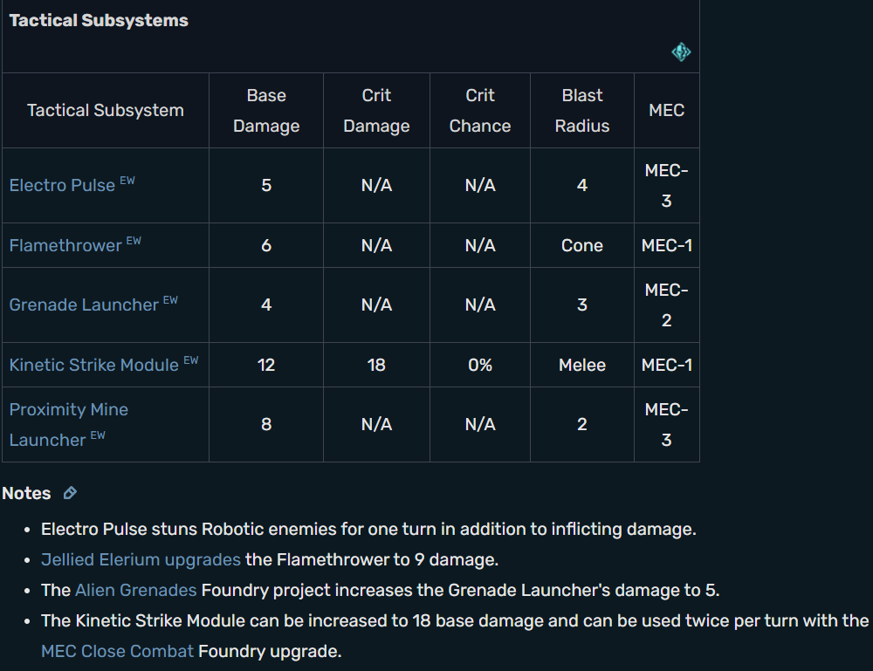Open the Kinetic Strike Module link
Image resolution: width=873 pixels, height=671 pixels.
coord(93,365)
